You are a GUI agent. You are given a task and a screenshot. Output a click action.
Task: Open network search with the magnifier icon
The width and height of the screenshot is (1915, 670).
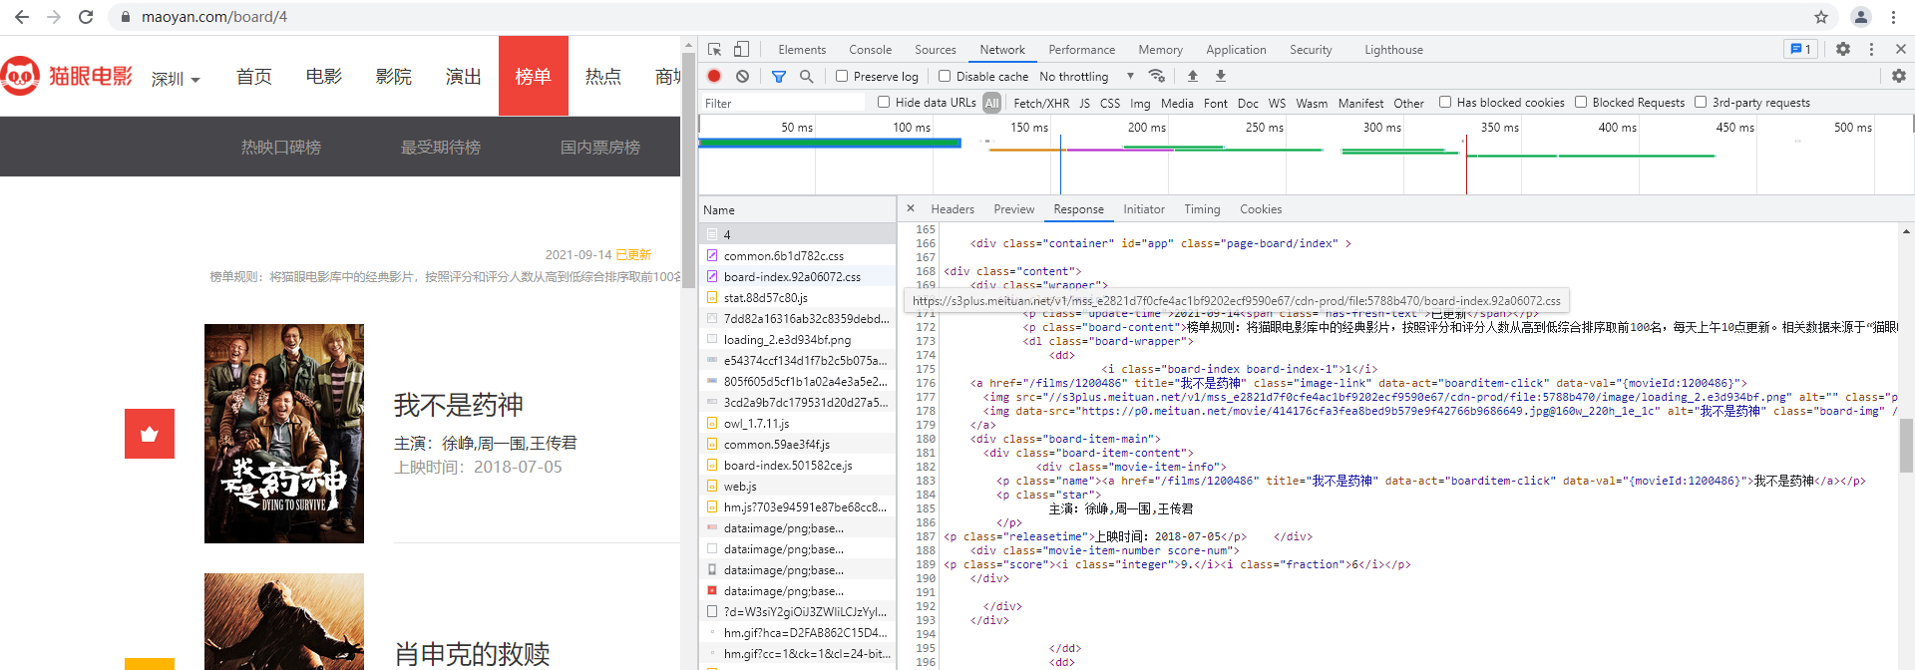(806, 76)
